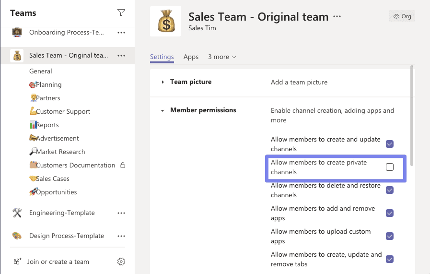Click the Join or create a team icon
Screen dimensions: 430x274
click(17, 262)
